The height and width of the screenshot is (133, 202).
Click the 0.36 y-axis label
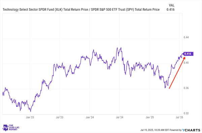(186, 88)
